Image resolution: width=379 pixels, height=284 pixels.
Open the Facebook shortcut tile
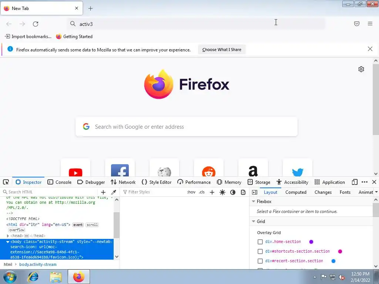pyautogui.click(x=120, y=168)
